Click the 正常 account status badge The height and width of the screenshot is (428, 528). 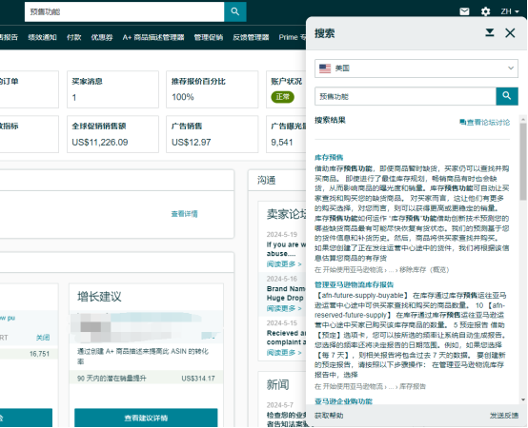click(282, 97)
